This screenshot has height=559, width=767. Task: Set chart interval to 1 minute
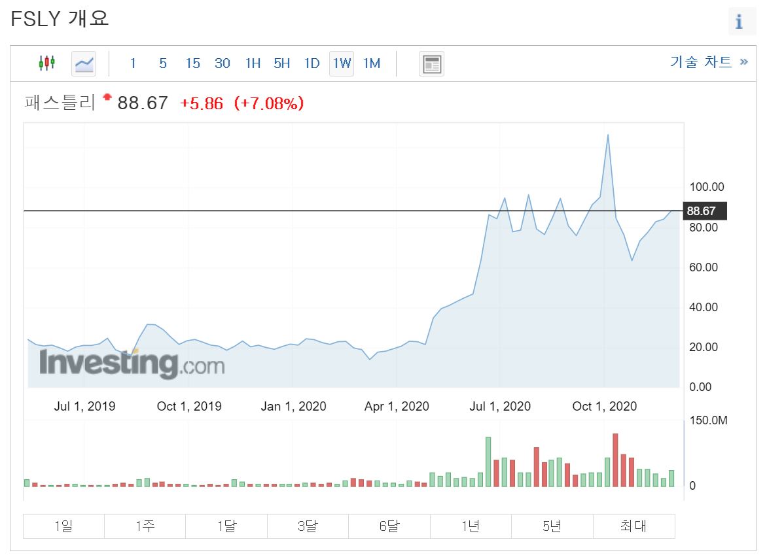click(x=133, y=63)
